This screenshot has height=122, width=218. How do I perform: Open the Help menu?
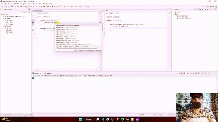(x=51, y=4)
